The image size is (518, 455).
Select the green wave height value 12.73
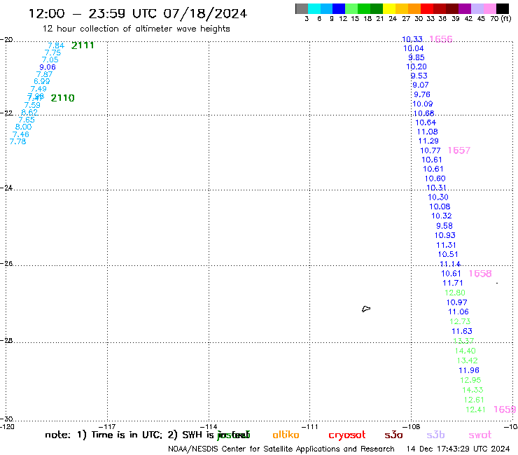click(460, 321)
